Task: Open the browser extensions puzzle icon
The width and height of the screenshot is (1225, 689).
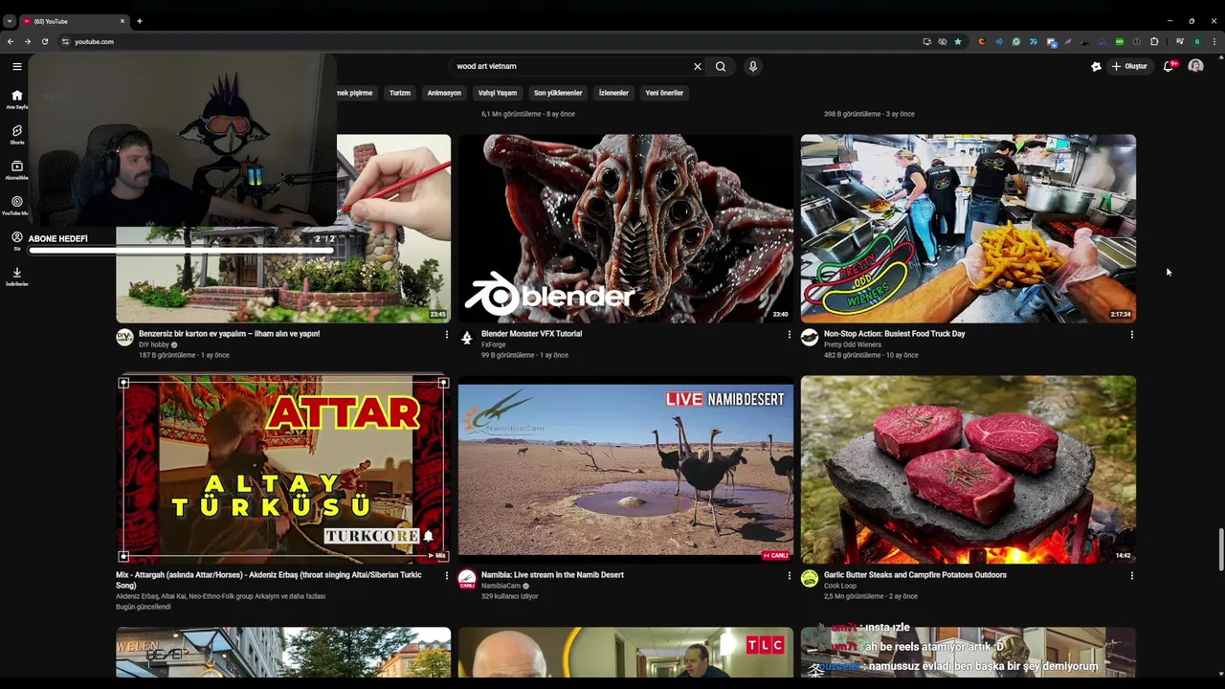Action: [x=1154, y=41]
